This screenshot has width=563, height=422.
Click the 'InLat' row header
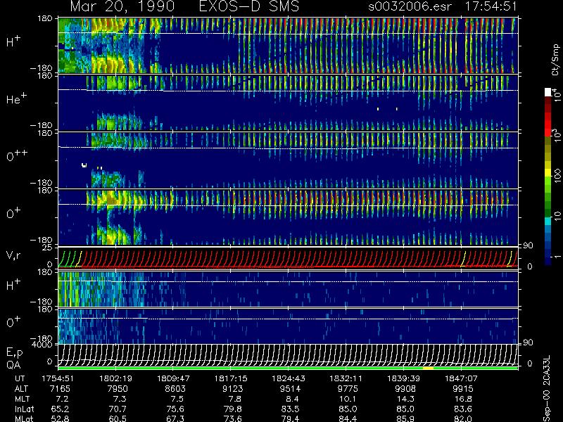25,409
